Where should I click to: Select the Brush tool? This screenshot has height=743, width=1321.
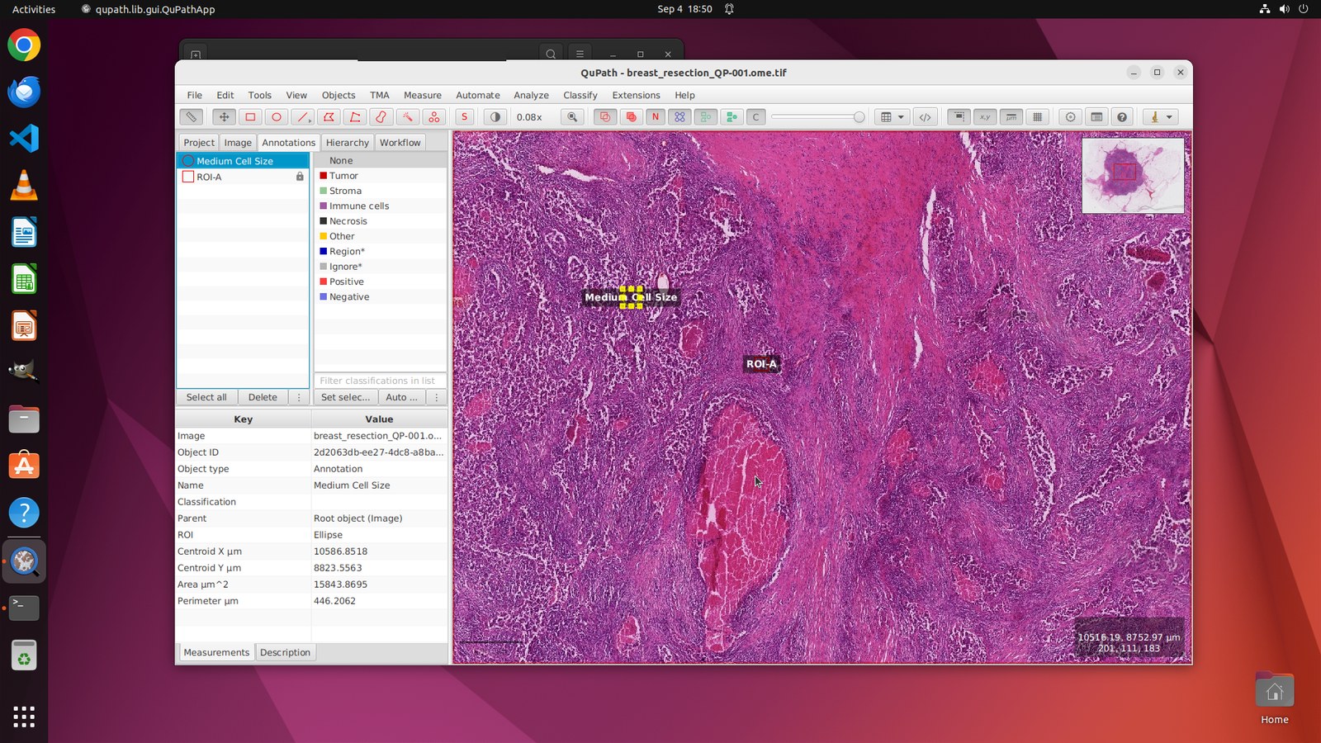click(x=381, y=117)
